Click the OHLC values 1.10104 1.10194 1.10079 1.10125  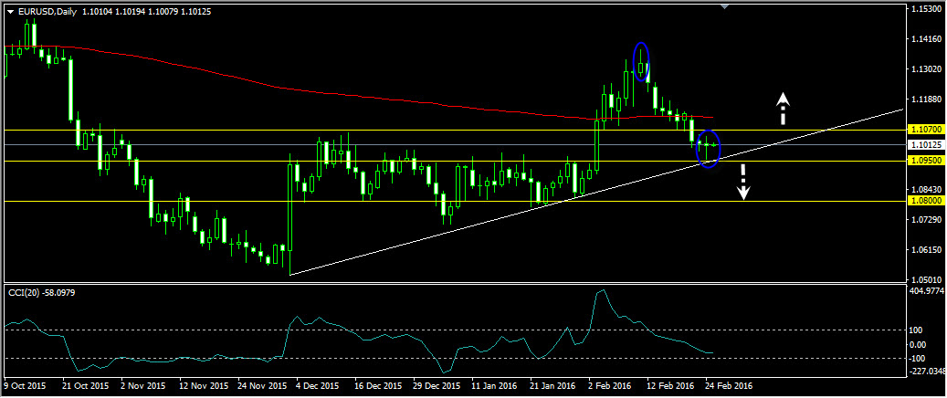pos(146,11)
